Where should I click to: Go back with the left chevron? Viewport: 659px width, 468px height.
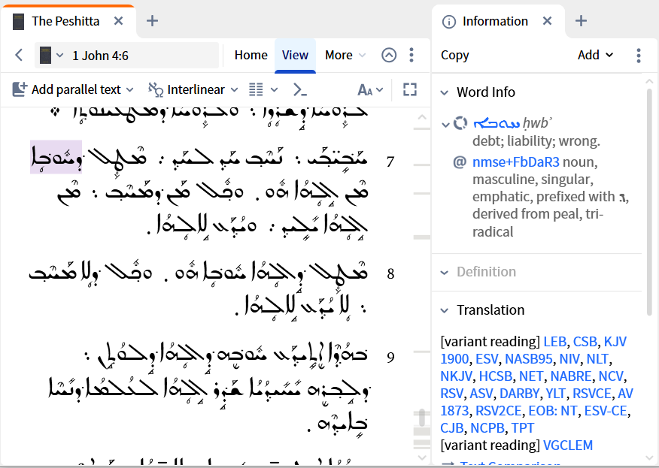pos(19,55)
